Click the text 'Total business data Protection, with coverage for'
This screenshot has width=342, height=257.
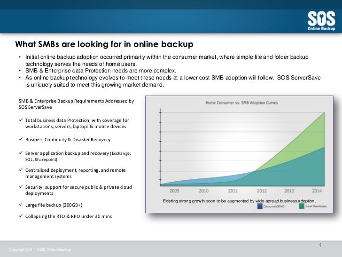click(x=77, y=120)
